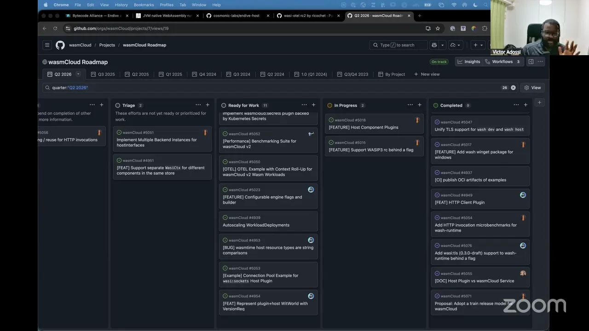Open card Support WASIP3 rc behind a flag
This screenshot has width=589, height=331.
point(374,147)
